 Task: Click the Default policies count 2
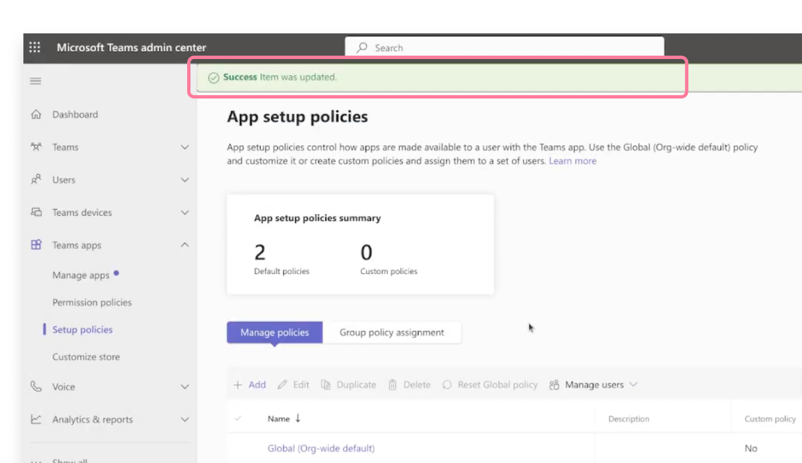[x=260, y=253]
